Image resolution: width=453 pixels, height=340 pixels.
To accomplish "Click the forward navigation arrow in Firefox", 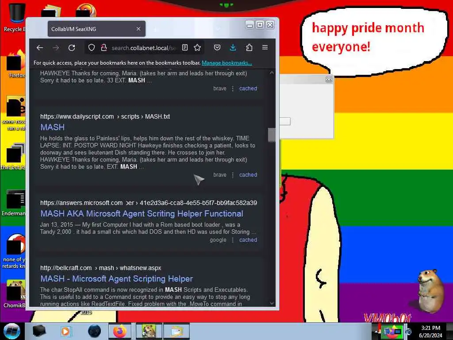I will pos(56,48).
